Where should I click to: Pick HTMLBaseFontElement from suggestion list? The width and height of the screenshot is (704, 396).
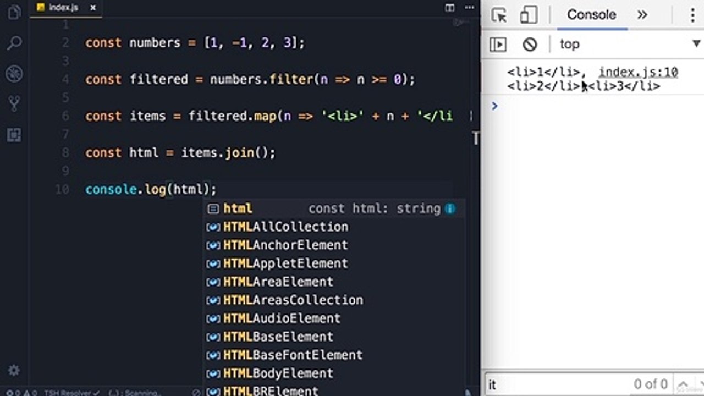tap(334, 355)
